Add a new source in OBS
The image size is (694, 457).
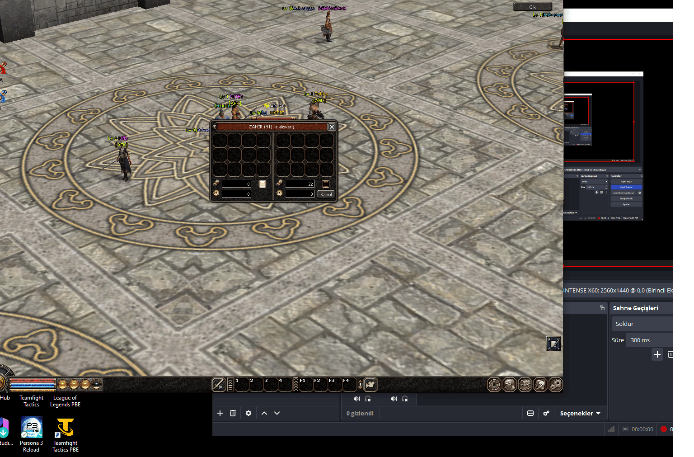pyautogui.click(x=220, y=413)
